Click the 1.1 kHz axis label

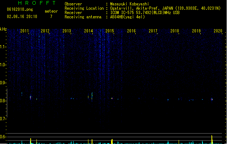click(3, 47)
